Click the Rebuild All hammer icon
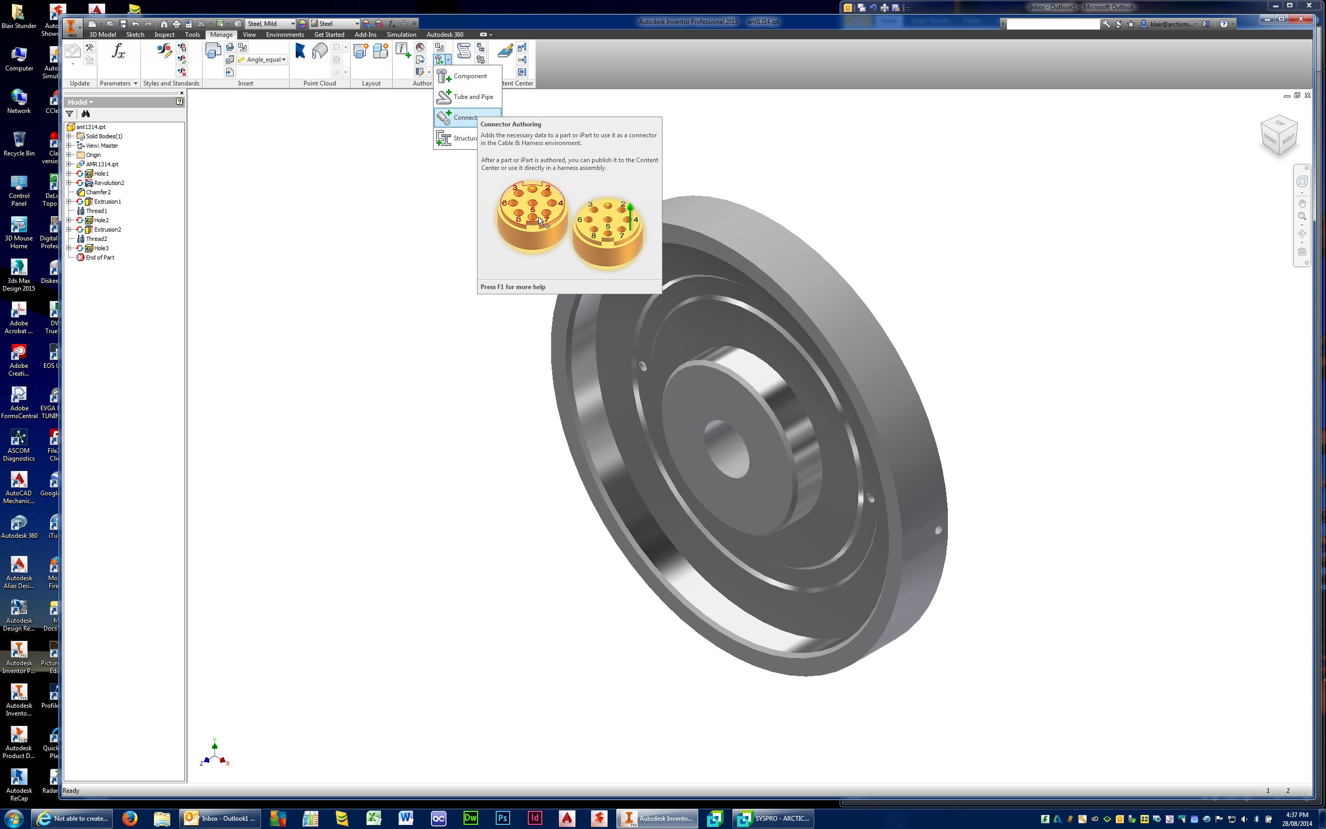The image size is (1326, 829). (x=89, y=48)
